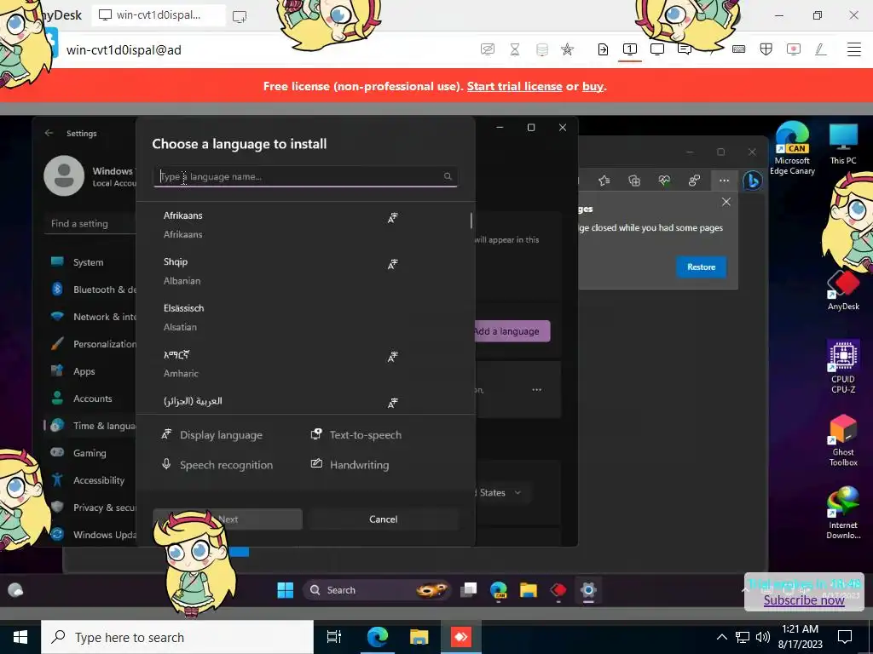873x654 pixels.
Task: Open This PC desktop icon
Action: [843, 144]
